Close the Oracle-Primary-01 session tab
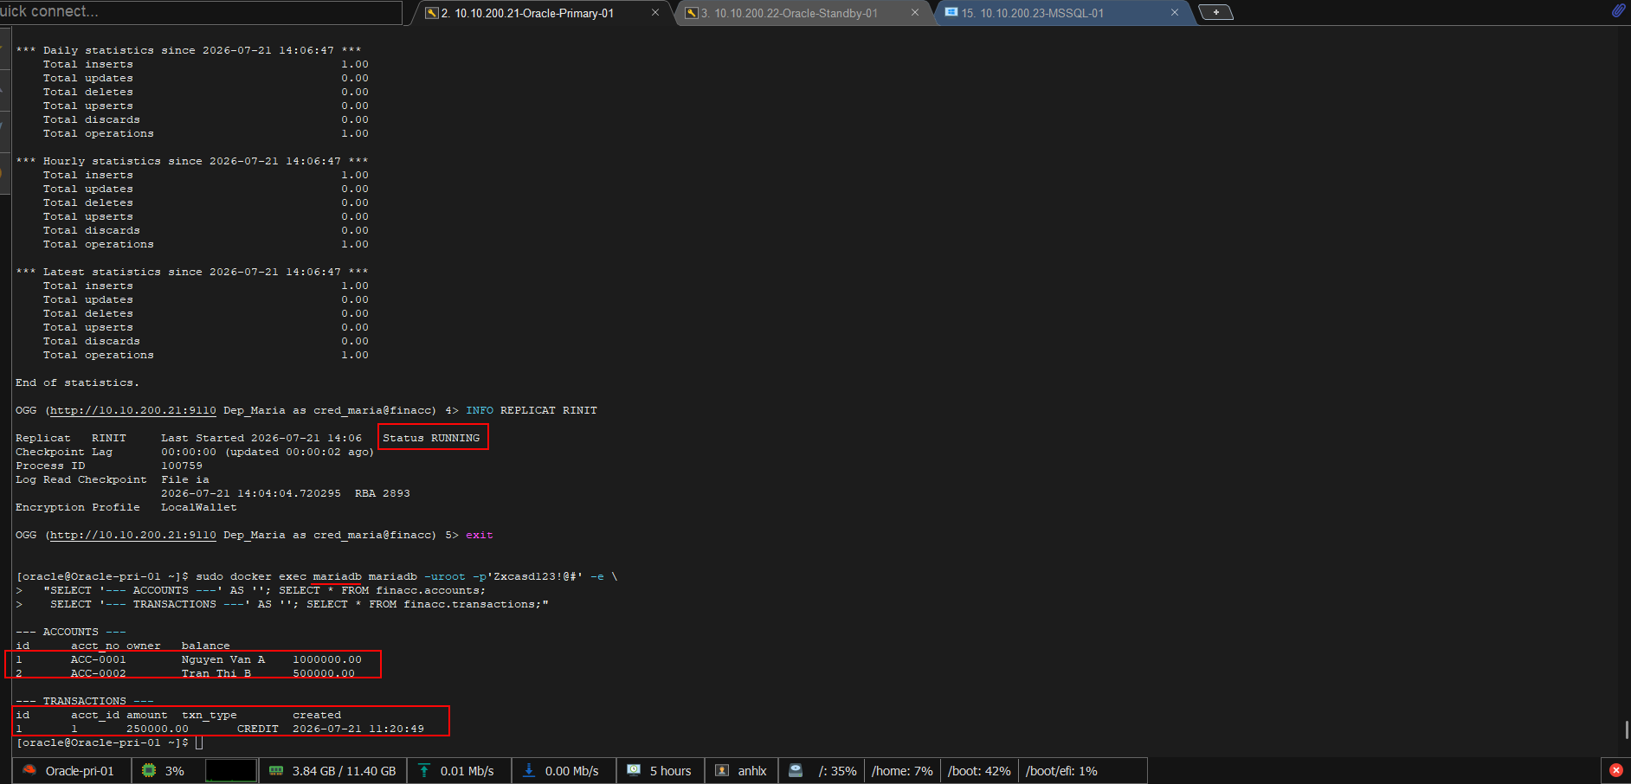Image resolution: width=1631 pixels, height=784 pixels. pyautogui.click(x=655, y=12)
